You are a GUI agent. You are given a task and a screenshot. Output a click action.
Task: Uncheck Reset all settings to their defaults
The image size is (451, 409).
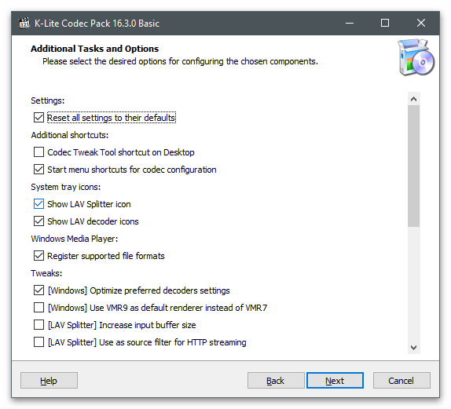tap(38, 118)
